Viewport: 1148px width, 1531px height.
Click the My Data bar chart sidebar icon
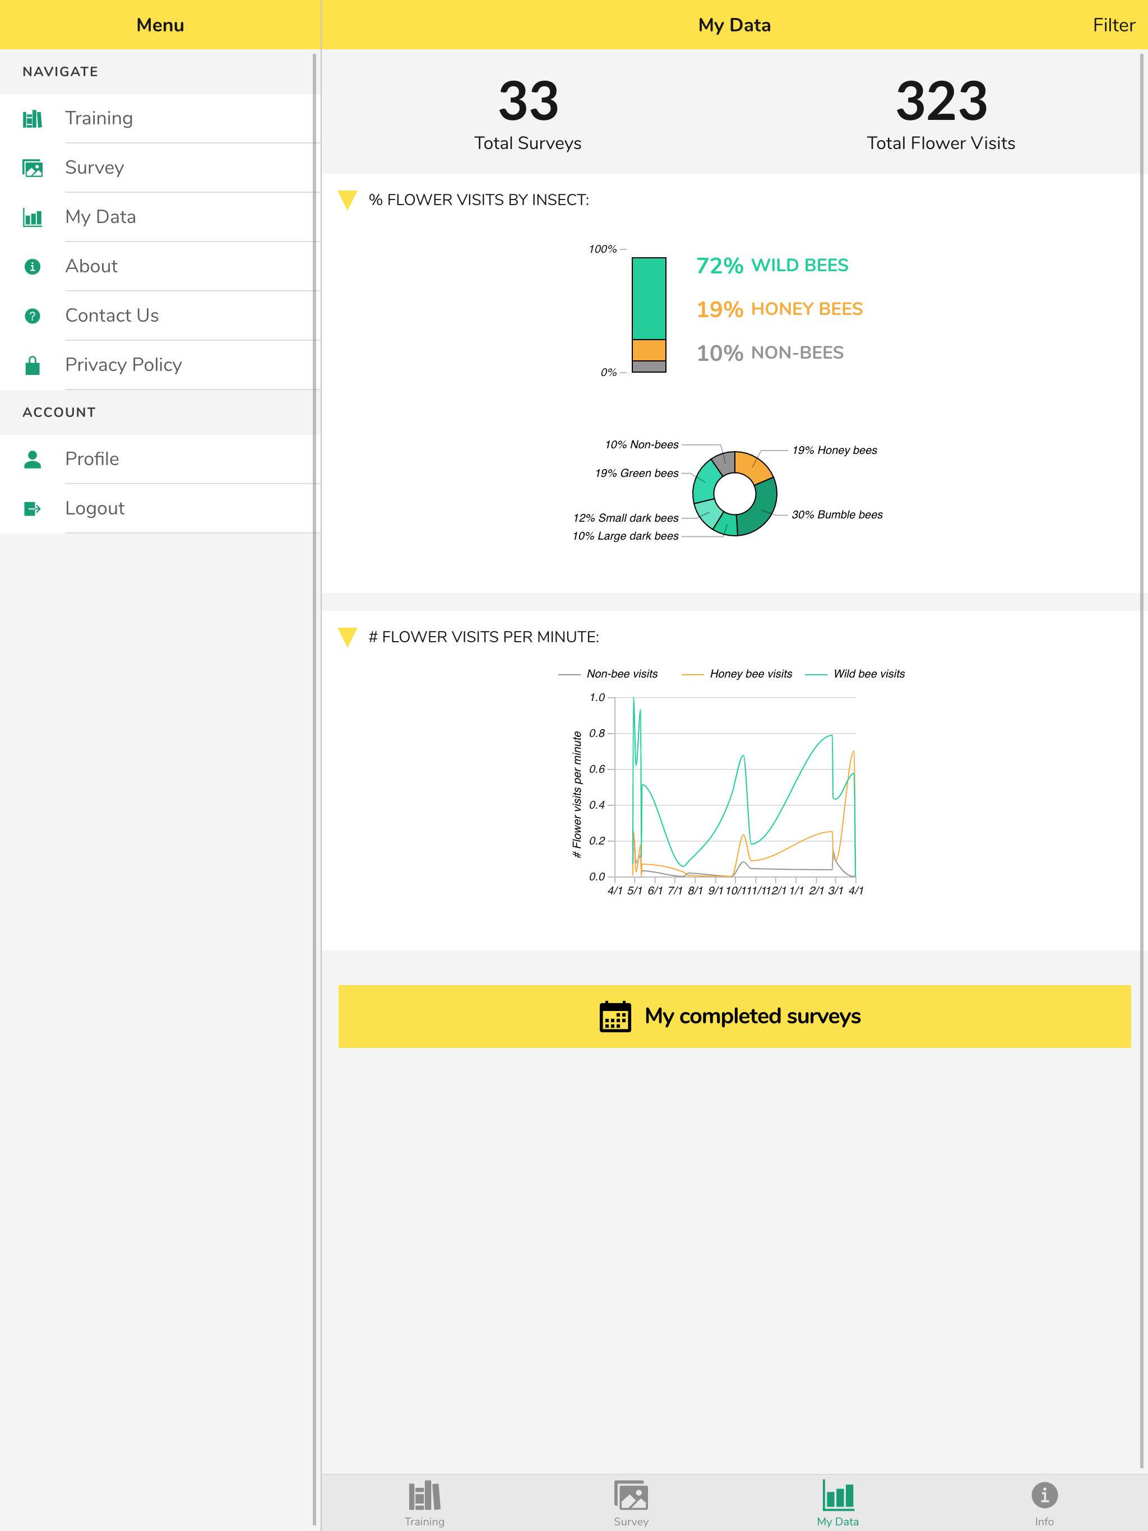33,217
